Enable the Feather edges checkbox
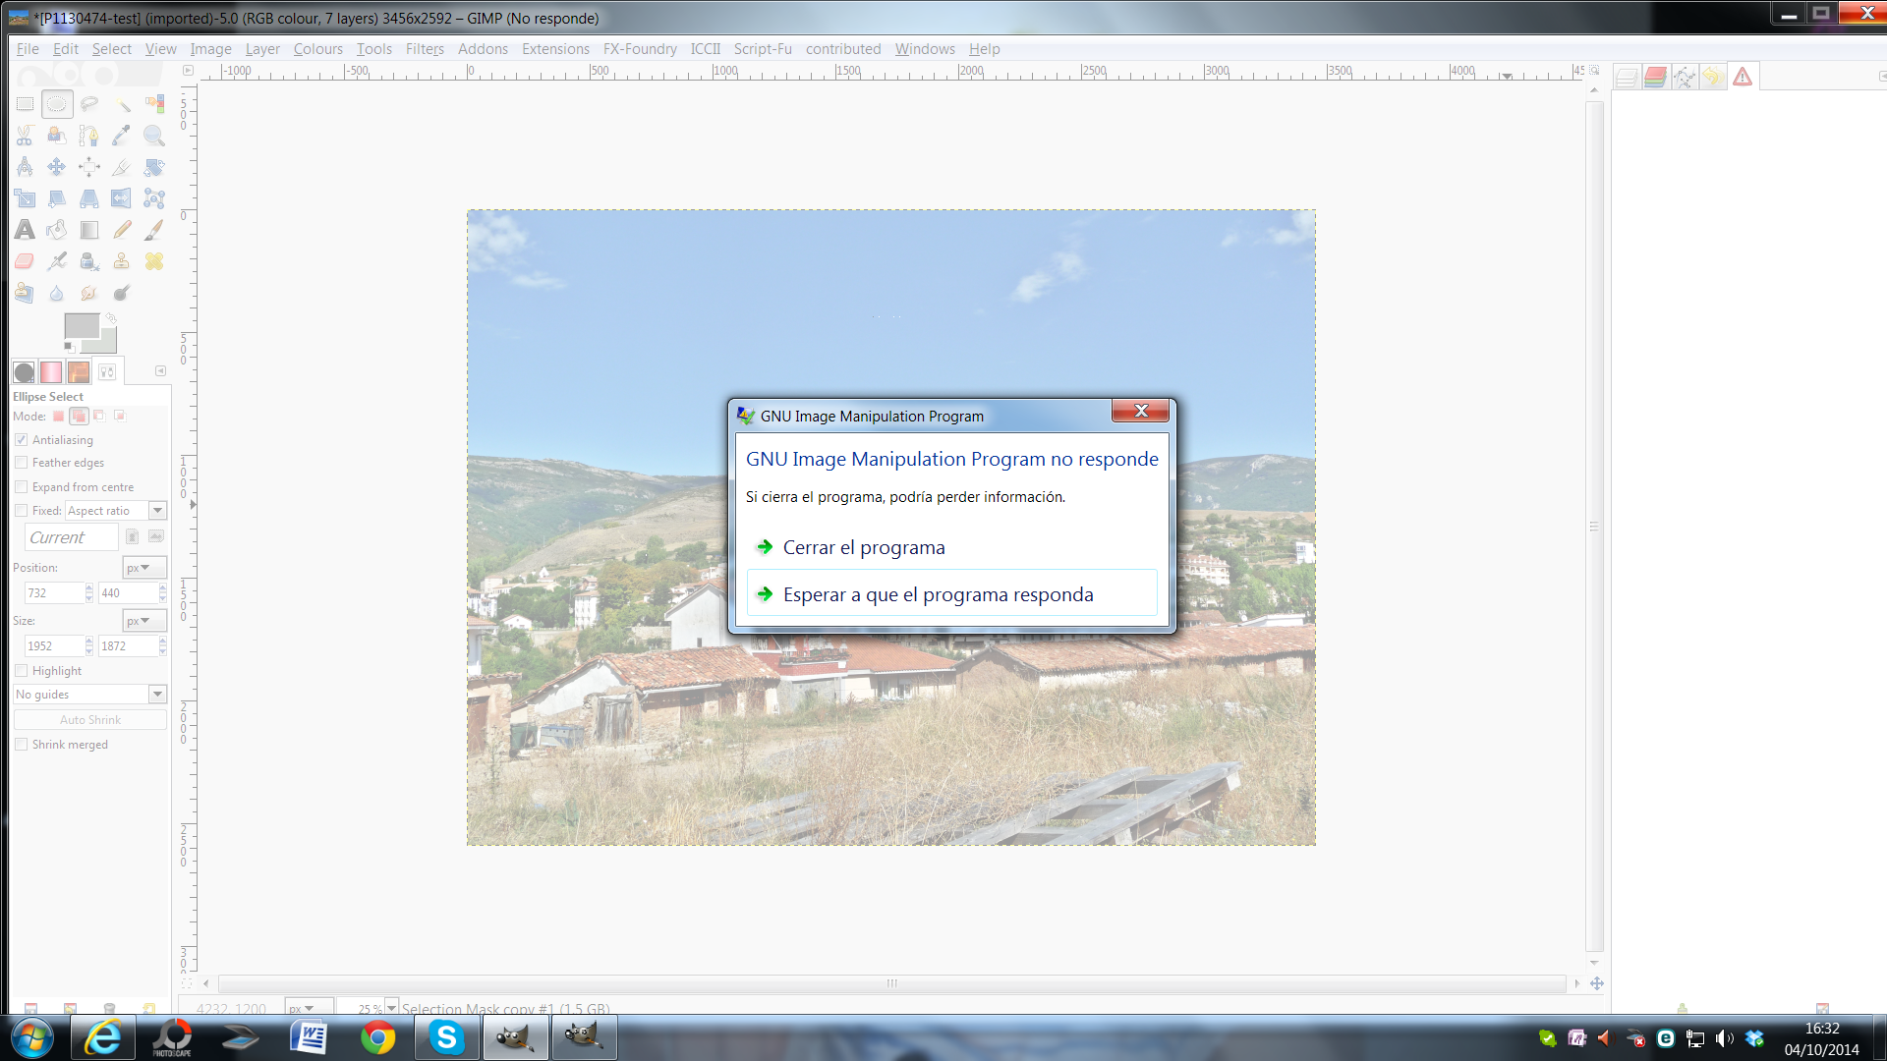 22,463
